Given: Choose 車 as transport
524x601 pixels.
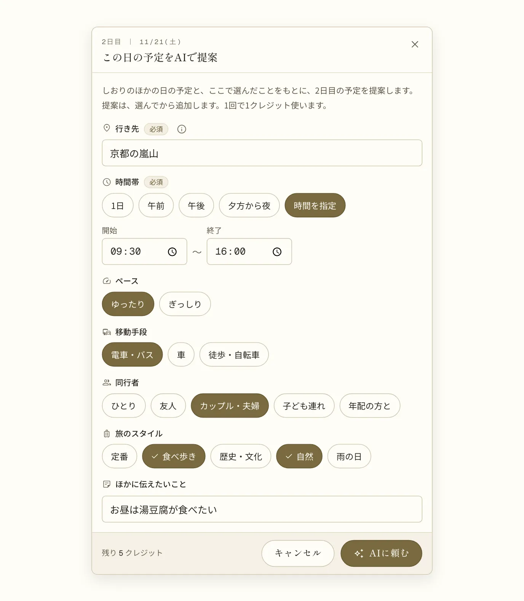Looking at the screenshot, I should tap(181, 355).
